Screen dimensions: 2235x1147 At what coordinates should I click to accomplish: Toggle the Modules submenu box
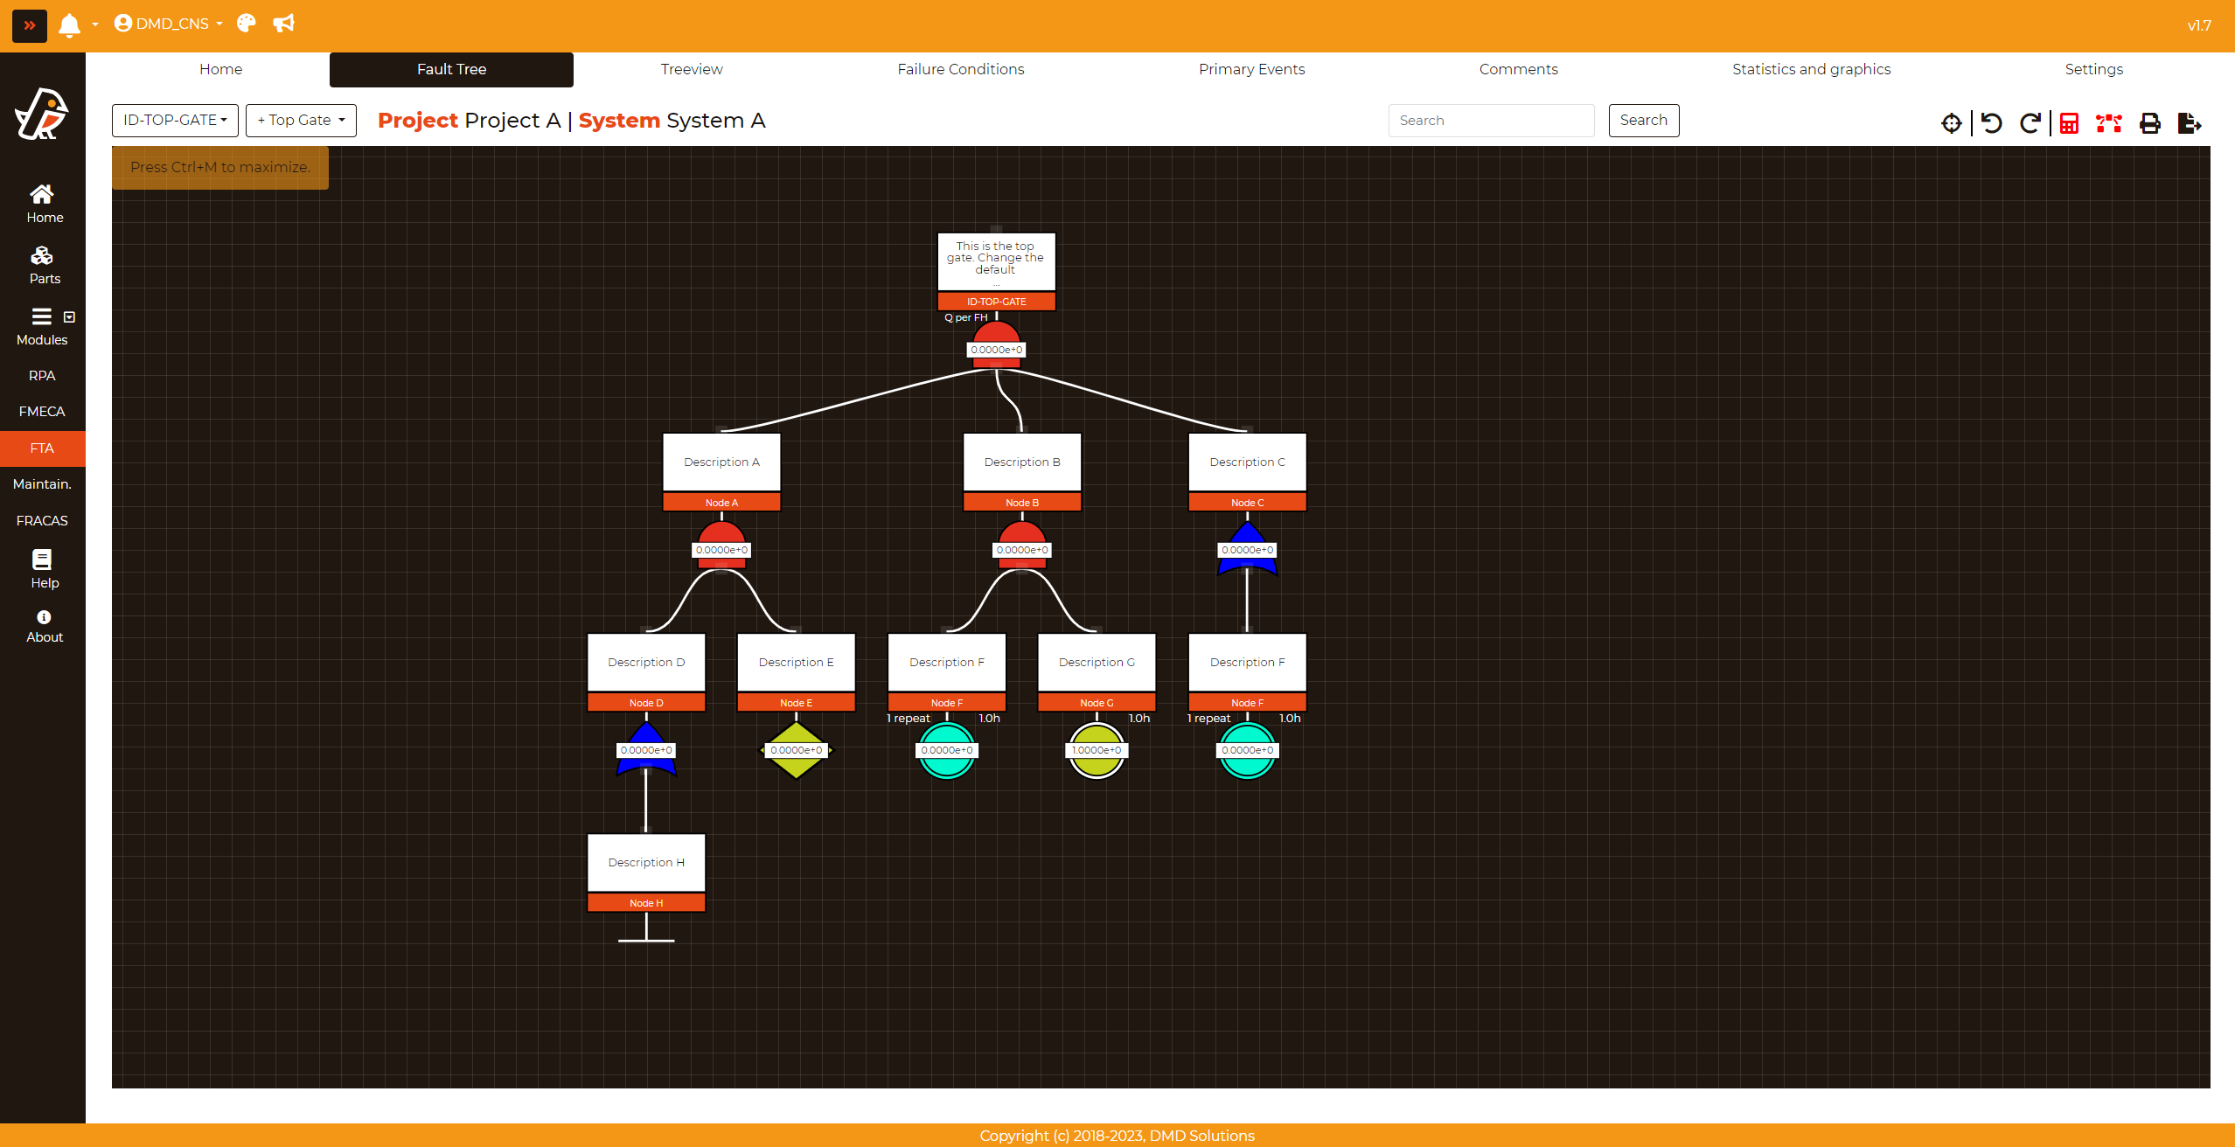coord(69,317)
